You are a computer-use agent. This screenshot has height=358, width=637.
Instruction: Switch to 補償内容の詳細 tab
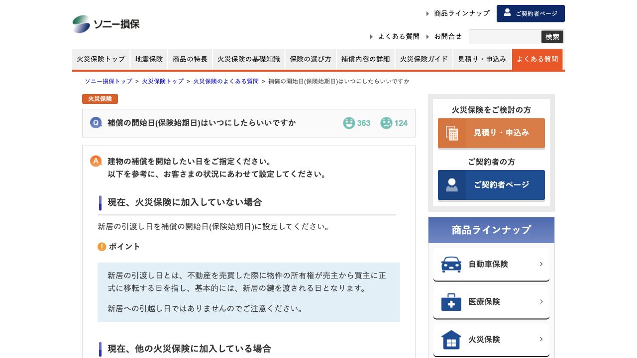(x=366, y=59)
